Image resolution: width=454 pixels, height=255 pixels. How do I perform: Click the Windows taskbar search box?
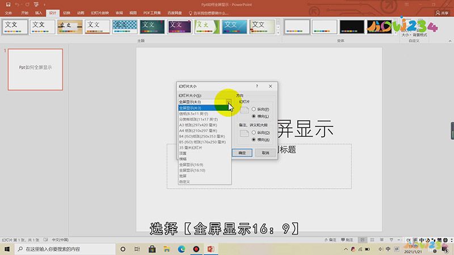(x=65, y=249)
